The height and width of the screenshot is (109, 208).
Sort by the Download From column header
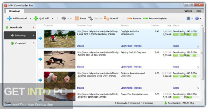[x=84, y=25]
